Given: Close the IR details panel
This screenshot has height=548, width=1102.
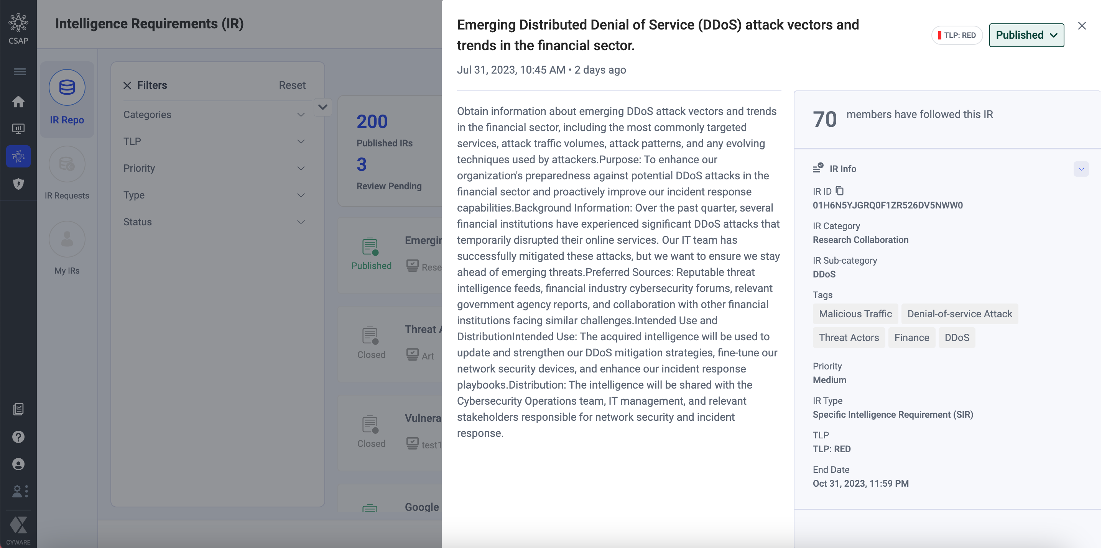Looking at the screenshot, I should [1082, 26].
